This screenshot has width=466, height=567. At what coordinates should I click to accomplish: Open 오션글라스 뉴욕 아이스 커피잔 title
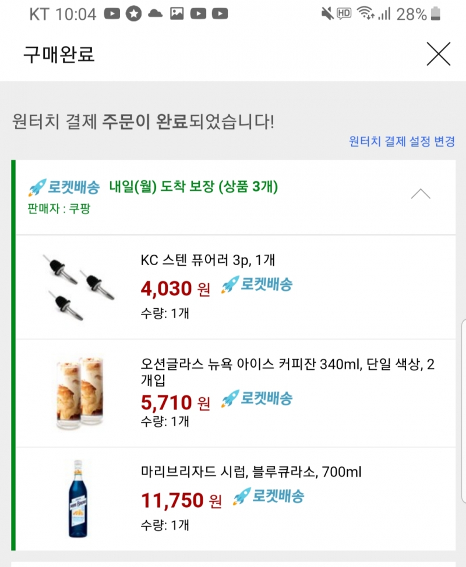coord(288,372)
